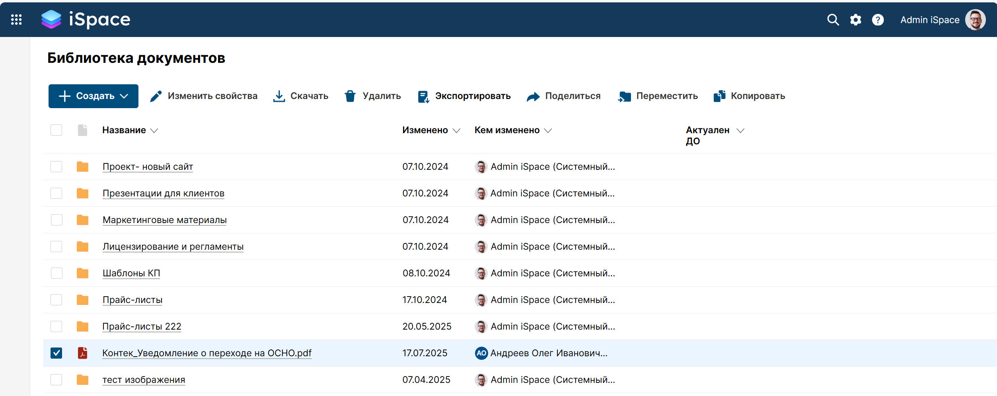The height and width of the screenshot is (396, 997).
Task: Toggle the select-all checkbox in the header
Action: coord(56,130)
